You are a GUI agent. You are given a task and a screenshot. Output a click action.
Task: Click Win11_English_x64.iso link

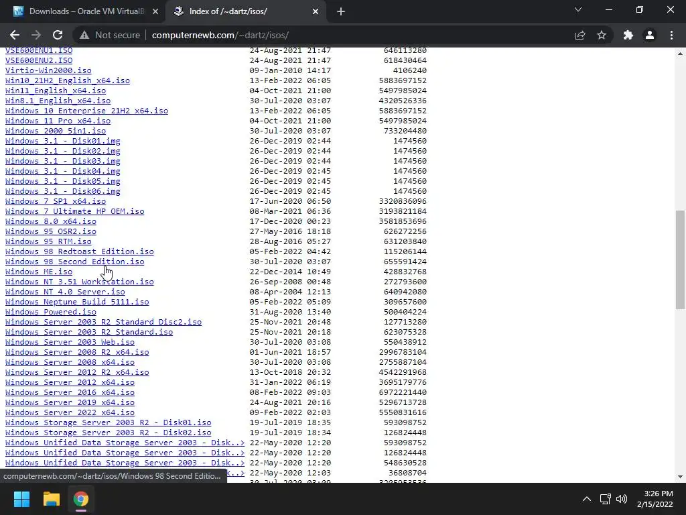click(56, 91)
